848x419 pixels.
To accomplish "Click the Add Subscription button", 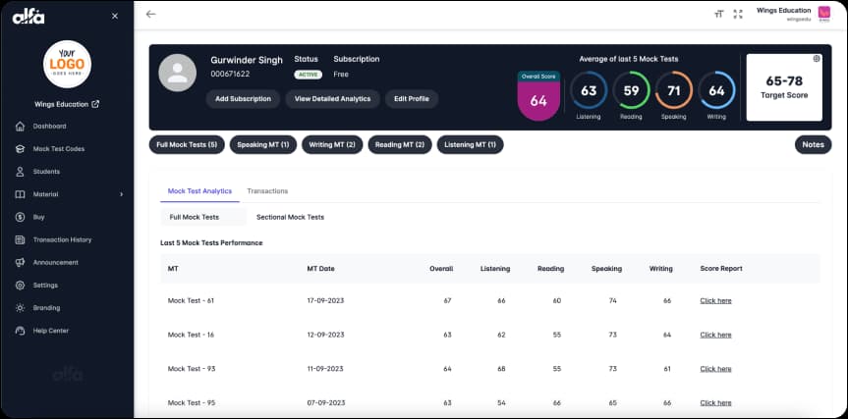I will click(x=243, y=99).
